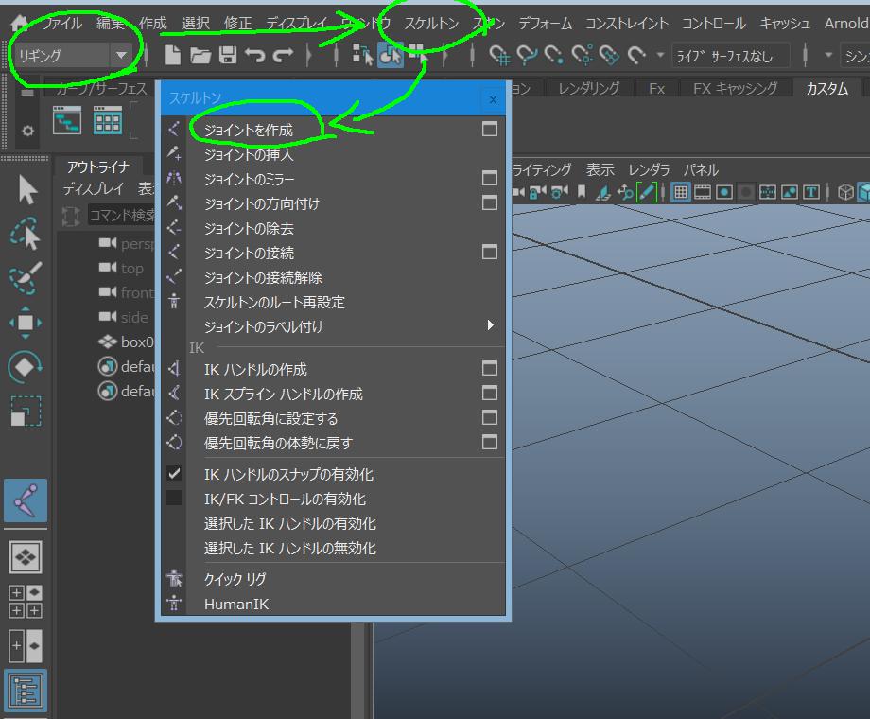
Task: Choose HumanIK from skeleton menu
Action: click(x=236, y=605)
